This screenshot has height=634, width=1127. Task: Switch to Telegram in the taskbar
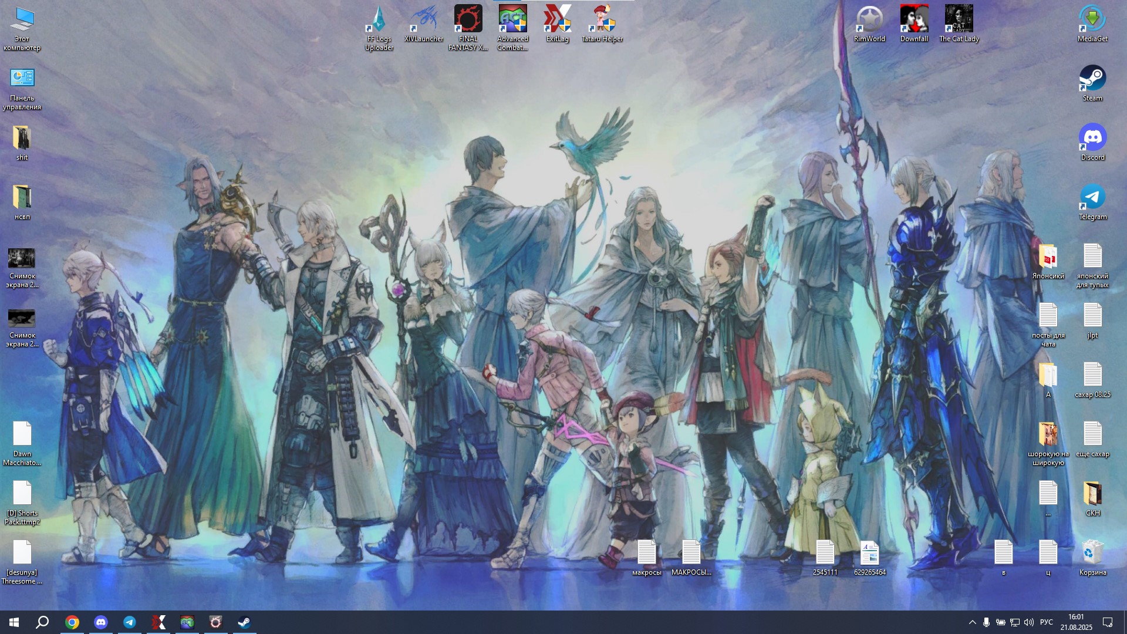[x=130, y=622]
